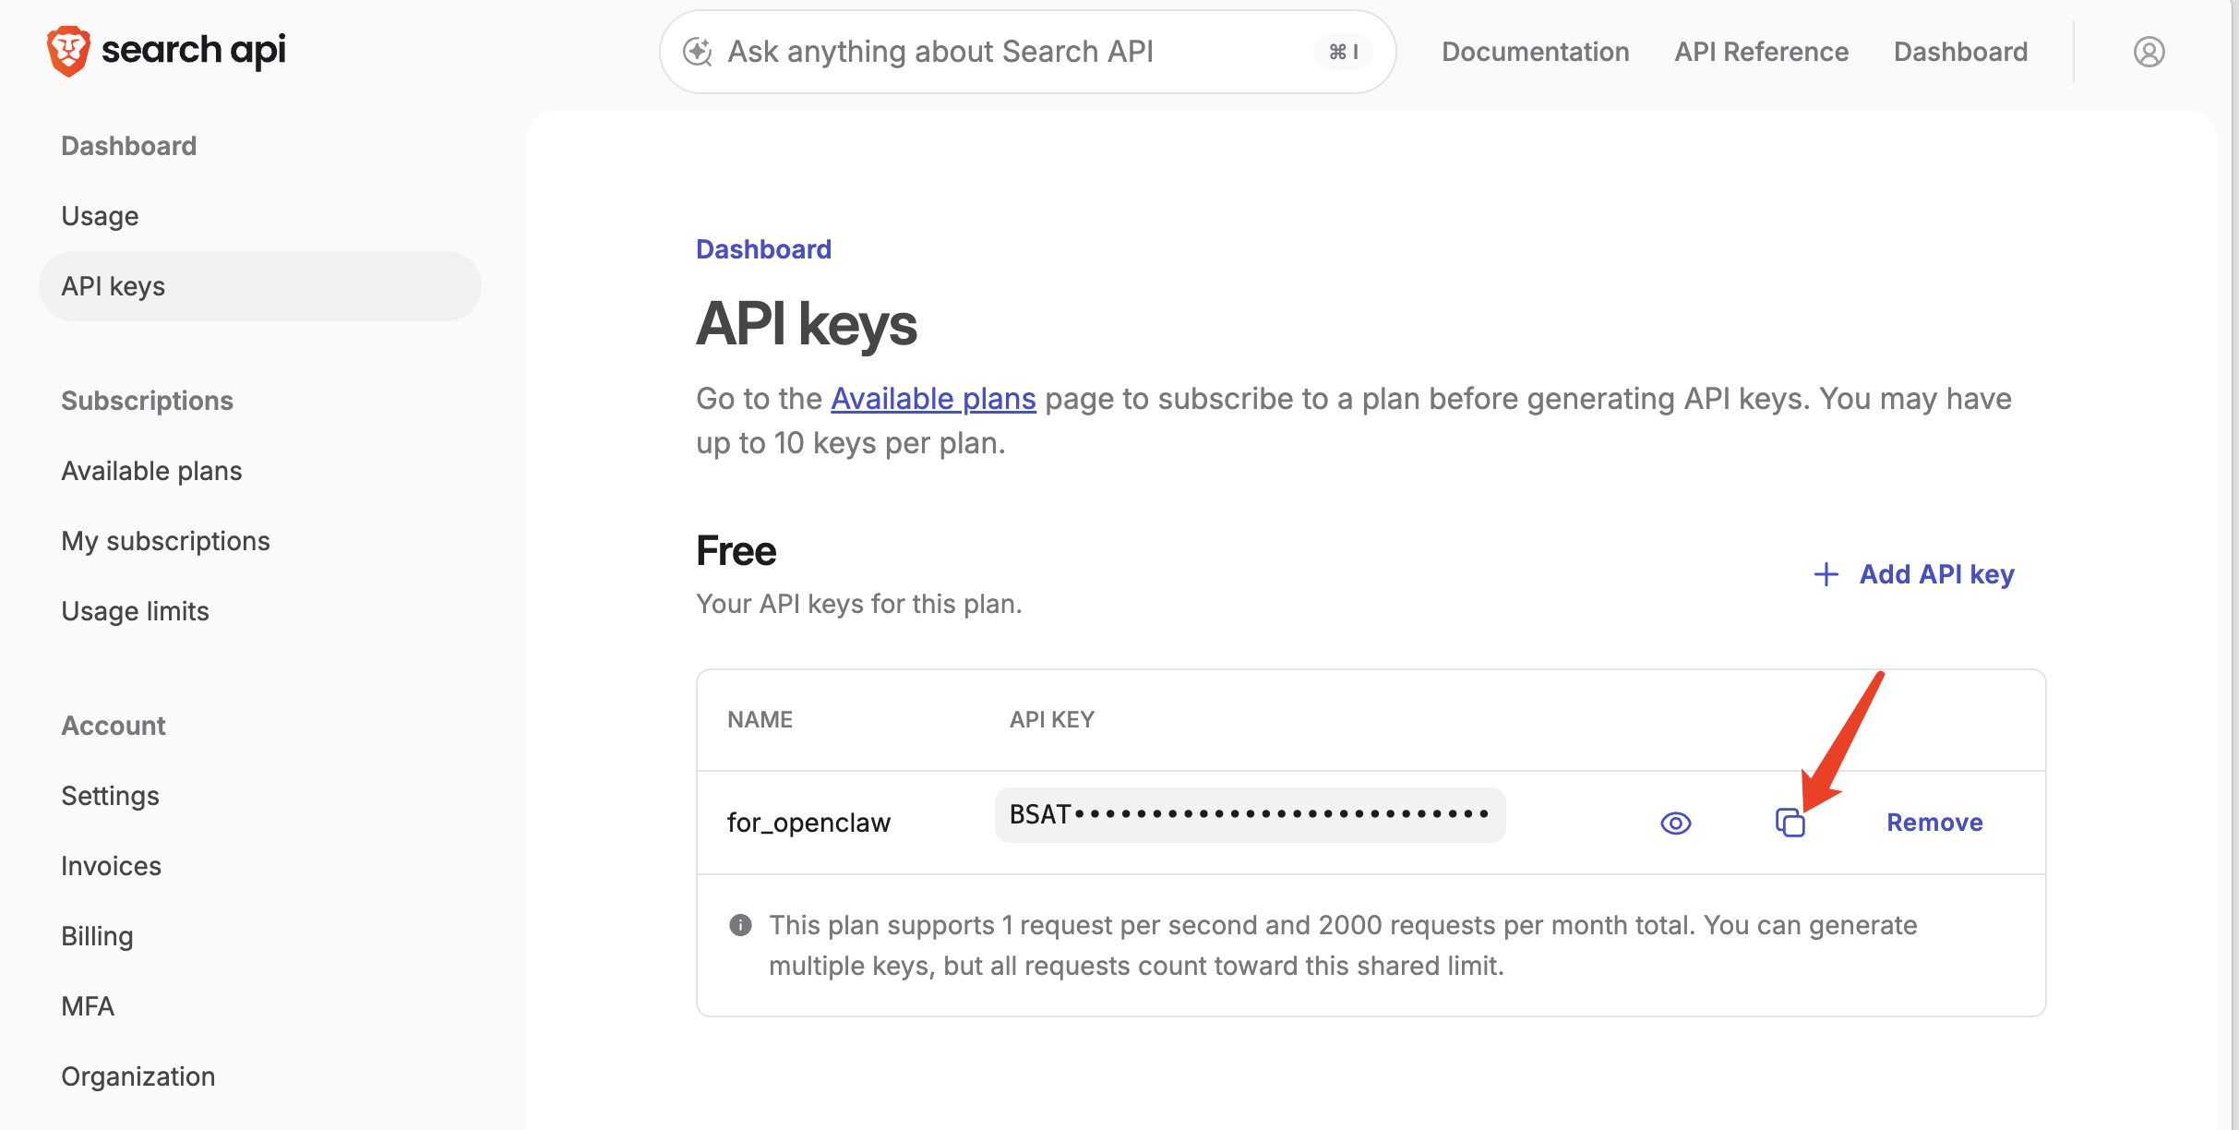This screenshot has width=2239, height=1130.
Task: Open Billing in the sidebar
Action: [x=97, y=936]
